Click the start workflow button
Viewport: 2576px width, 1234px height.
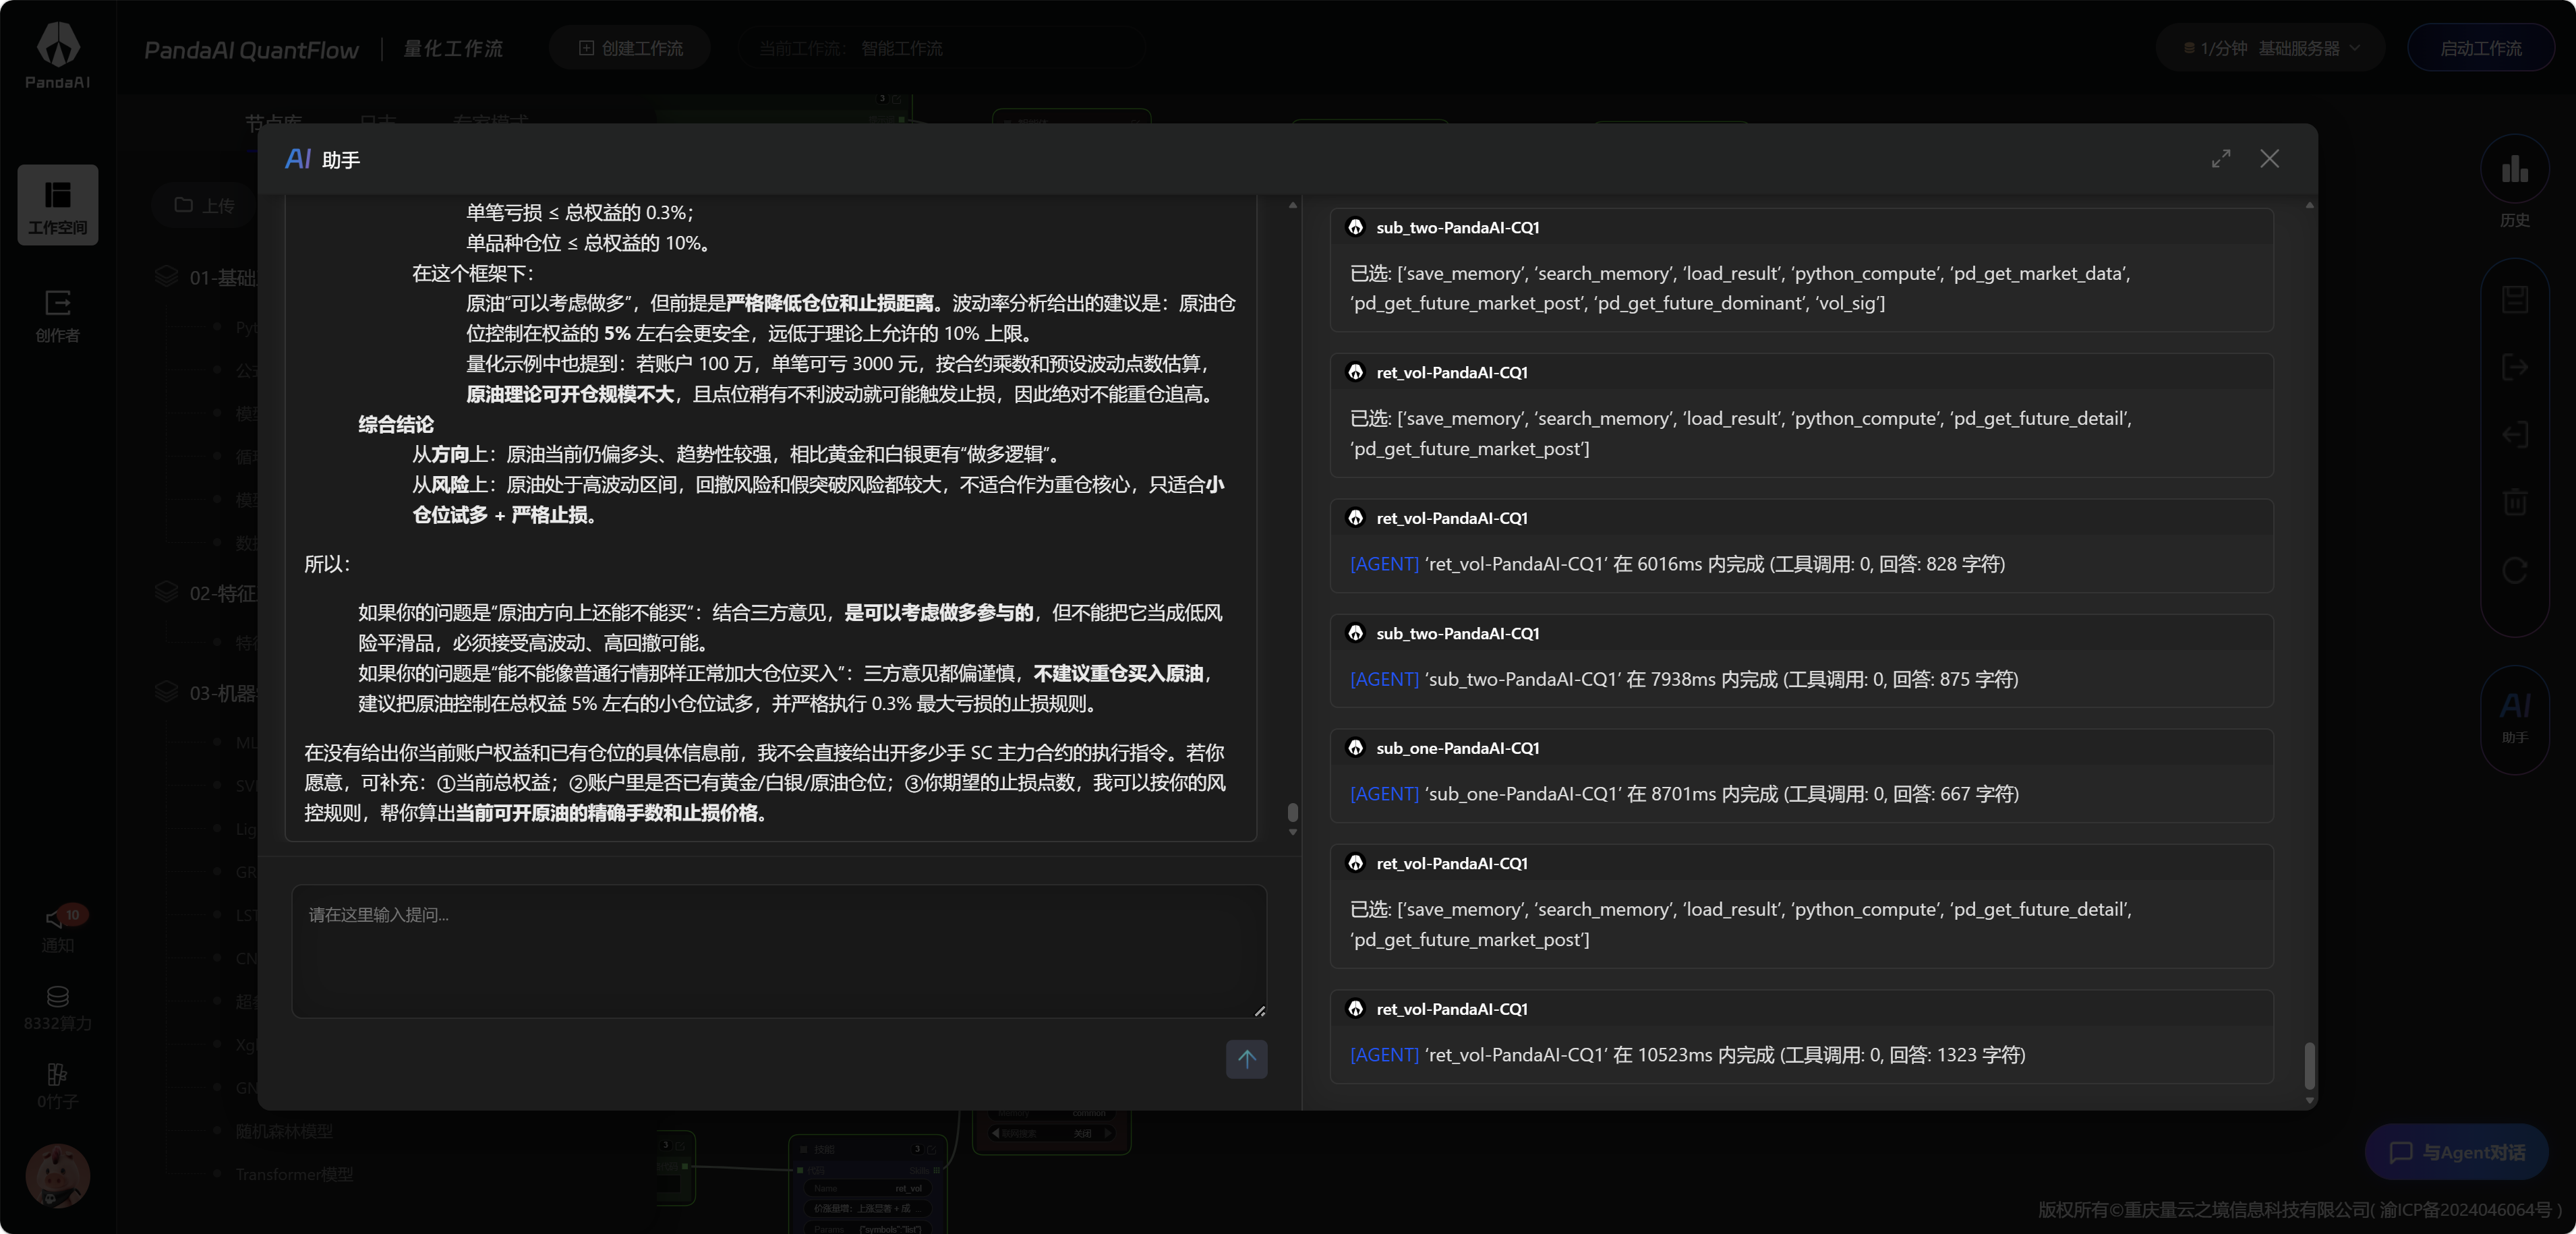tap(2480, 48)
